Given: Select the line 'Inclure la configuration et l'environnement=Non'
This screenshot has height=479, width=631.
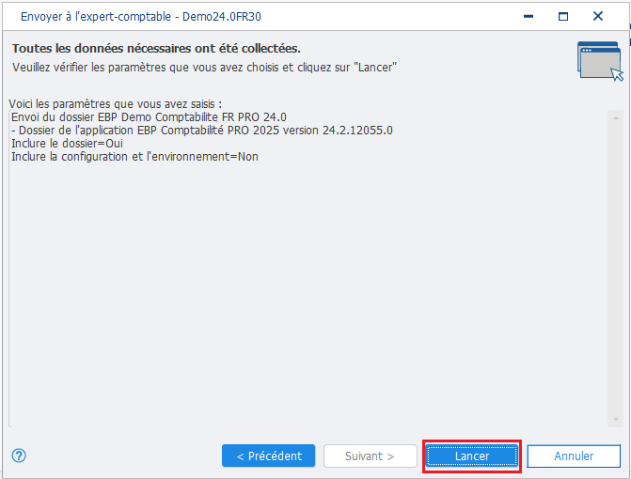Looking at the screenshot, I should tap(134, 157).
